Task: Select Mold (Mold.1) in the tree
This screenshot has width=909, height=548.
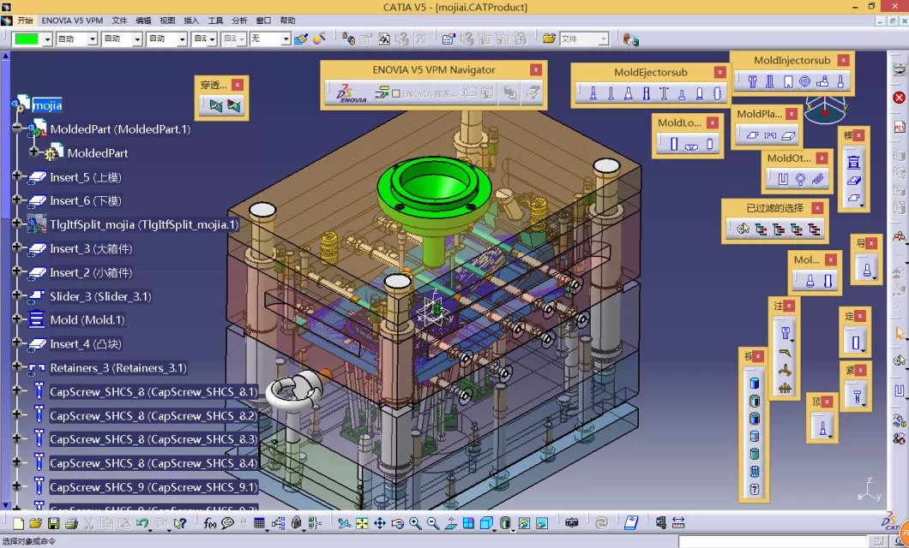Action: click(x=87, y=320)
